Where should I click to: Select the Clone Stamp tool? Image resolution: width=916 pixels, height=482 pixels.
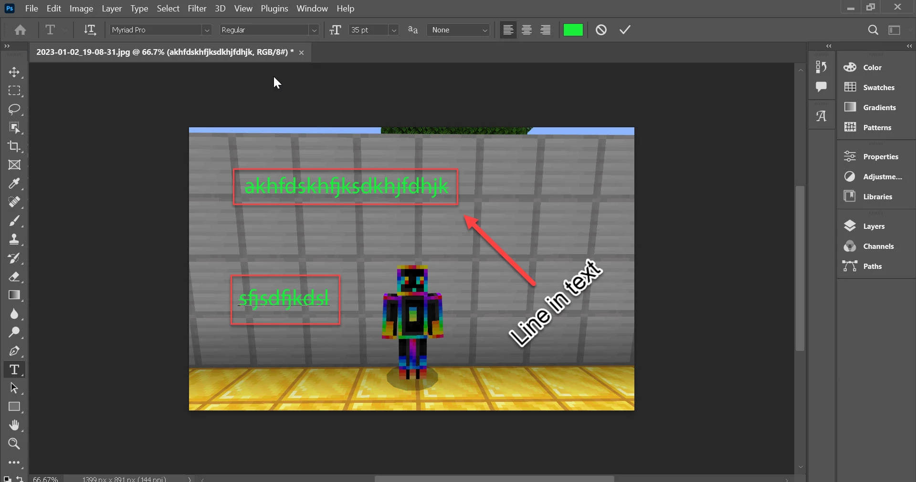click(x=14, y=239)
